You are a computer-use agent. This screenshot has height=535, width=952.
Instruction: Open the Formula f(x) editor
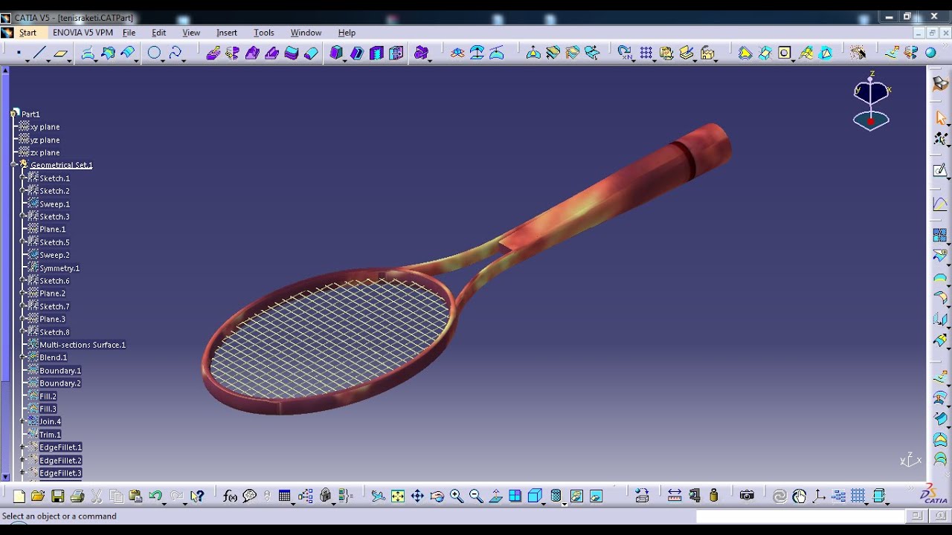tap(230, 496)
